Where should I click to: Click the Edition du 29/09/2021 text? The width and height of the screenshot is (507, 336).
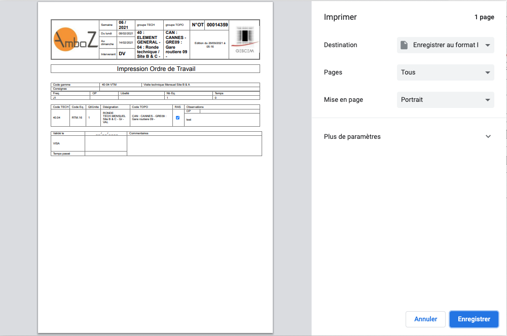[210, 45]
